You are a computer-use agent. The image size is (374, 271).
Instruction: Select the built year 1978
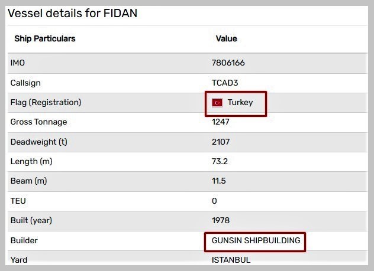coord(221,221)
